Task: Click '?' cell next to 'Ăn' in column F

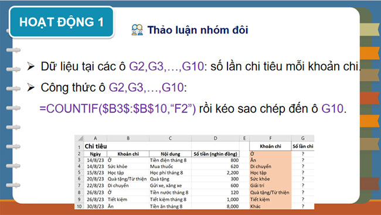Action: coord(303,160)
